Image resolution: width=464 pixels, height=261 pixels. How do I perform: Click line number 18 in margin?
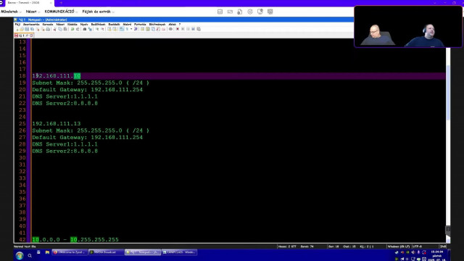tap(22, 76)
